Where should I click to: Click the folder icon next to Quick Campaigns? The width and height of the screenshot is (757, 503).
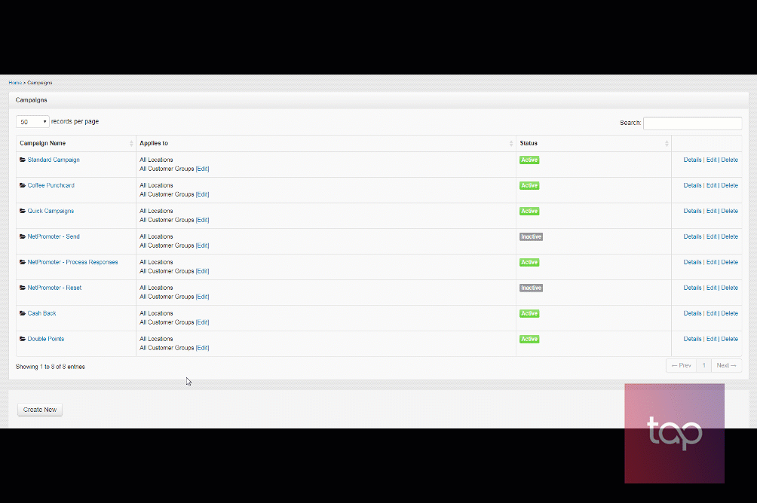(22, 211)
